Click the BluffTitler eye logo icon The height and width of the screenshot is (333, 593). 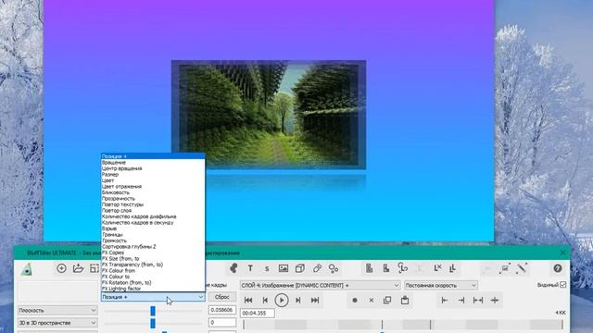[x=27, y=269]
